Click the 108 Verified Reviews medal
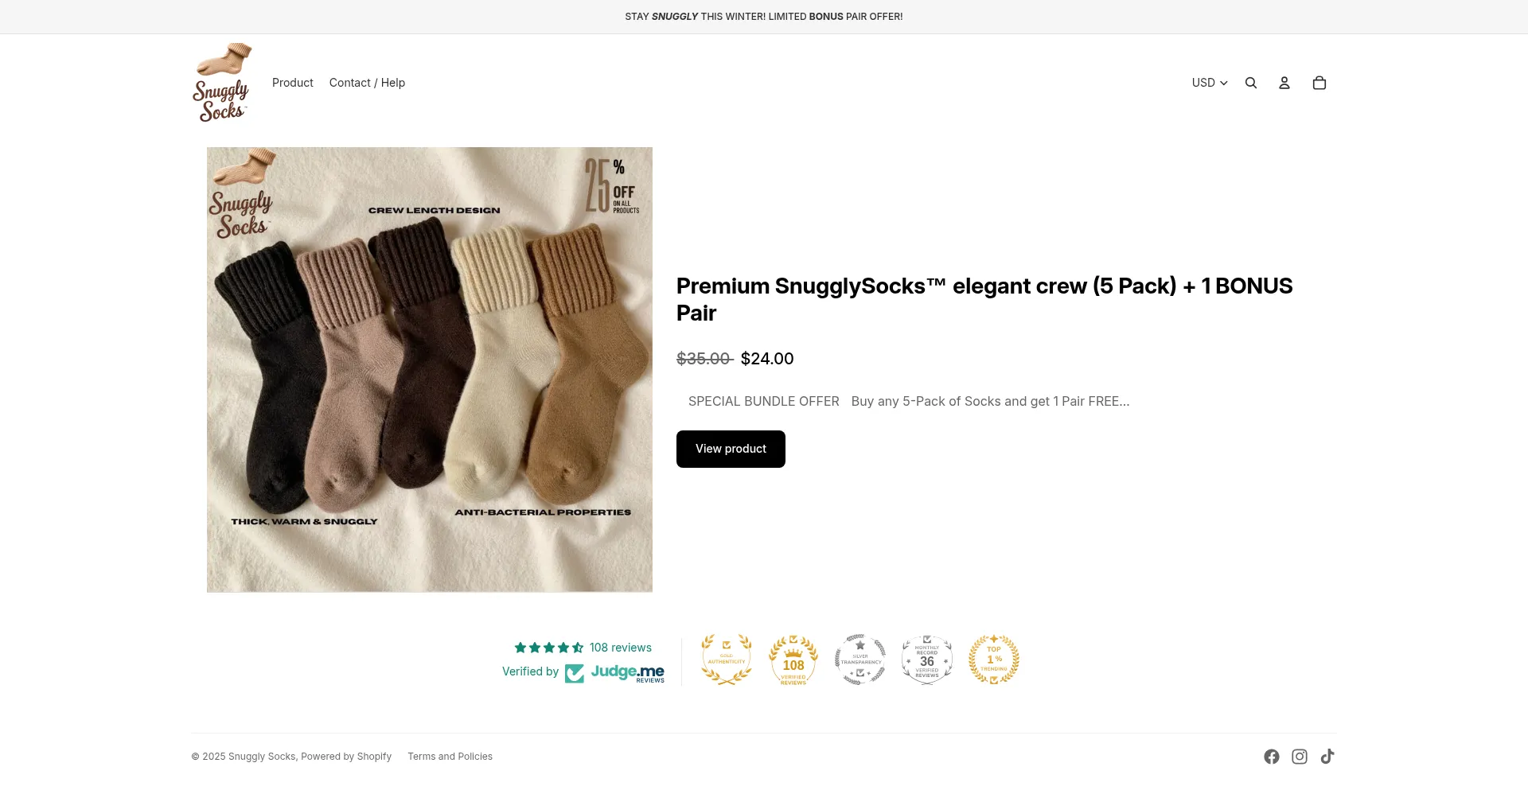This screenshot has width=1528, height=790. pos(793,660)
